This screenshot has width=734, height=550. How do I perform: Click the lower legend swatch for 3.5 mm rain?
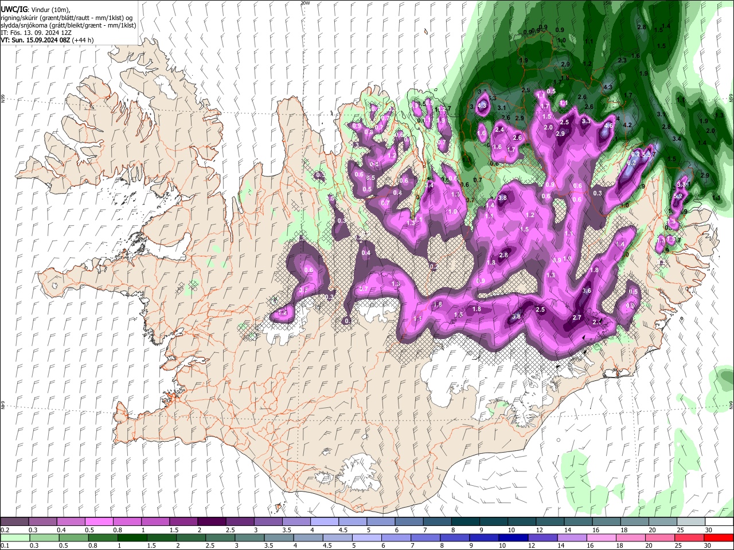tap(278, 537)
